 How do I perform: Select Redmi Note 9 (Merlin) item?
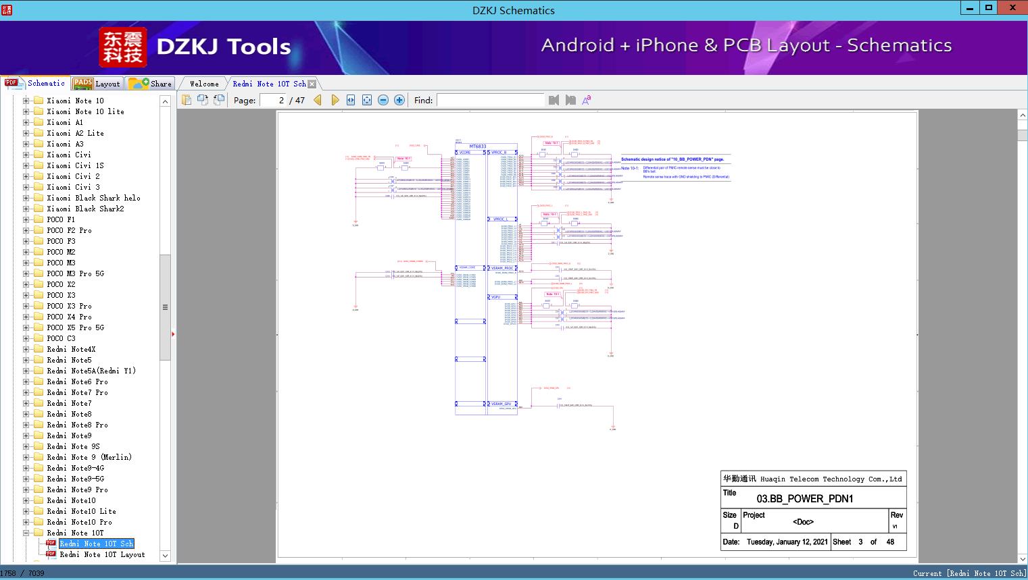point(89,457)
